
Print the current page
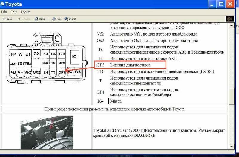coord(57,19)
